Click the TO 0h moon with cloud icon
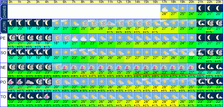The height and width of the screenshot is (107, 223). (x=12, y=96)
